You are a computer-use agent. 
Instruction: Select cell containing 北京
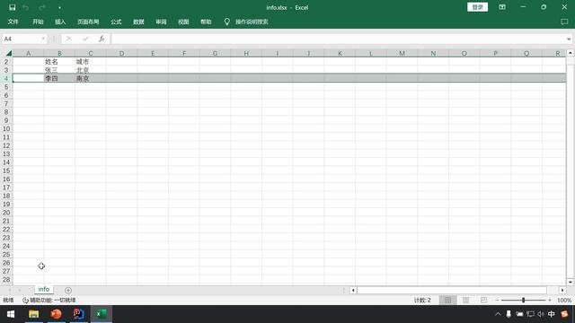(91, 70)
